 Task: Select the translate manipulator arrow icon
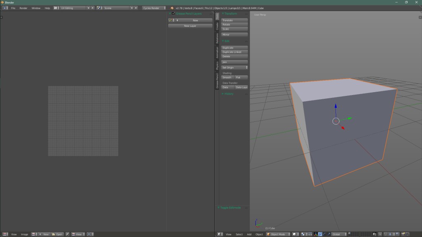(320, 234)
